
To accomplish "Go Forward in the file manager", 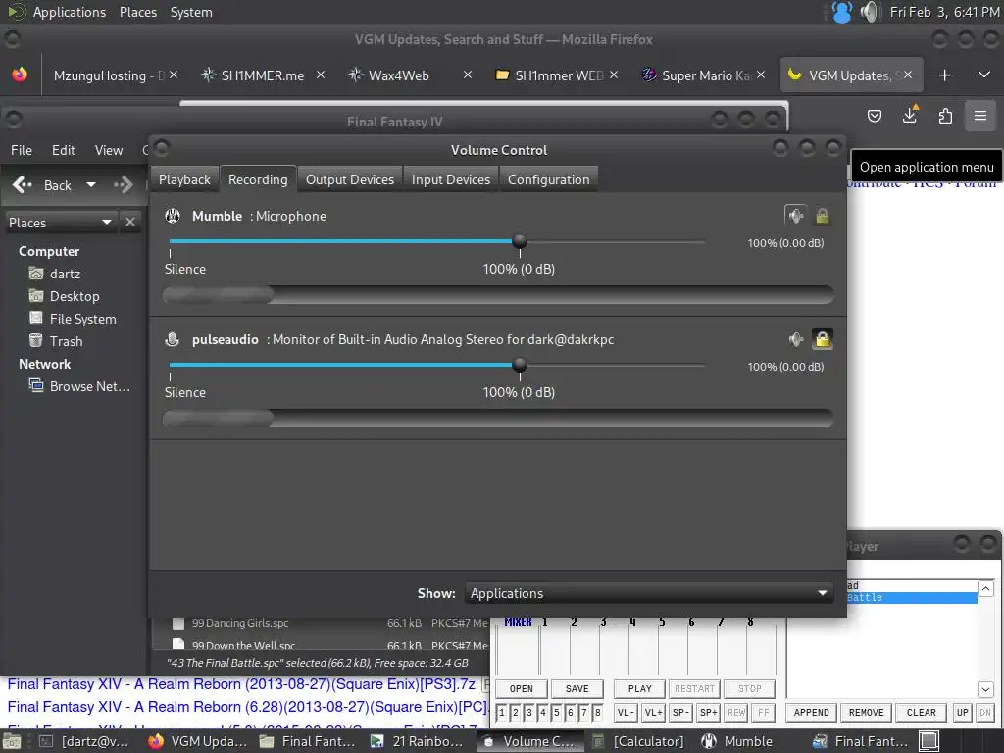I will point(124,185).
